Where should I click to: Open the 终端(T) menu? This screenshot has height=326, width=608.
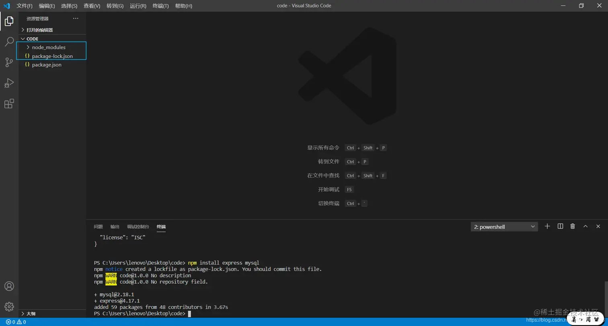point(161,6)
